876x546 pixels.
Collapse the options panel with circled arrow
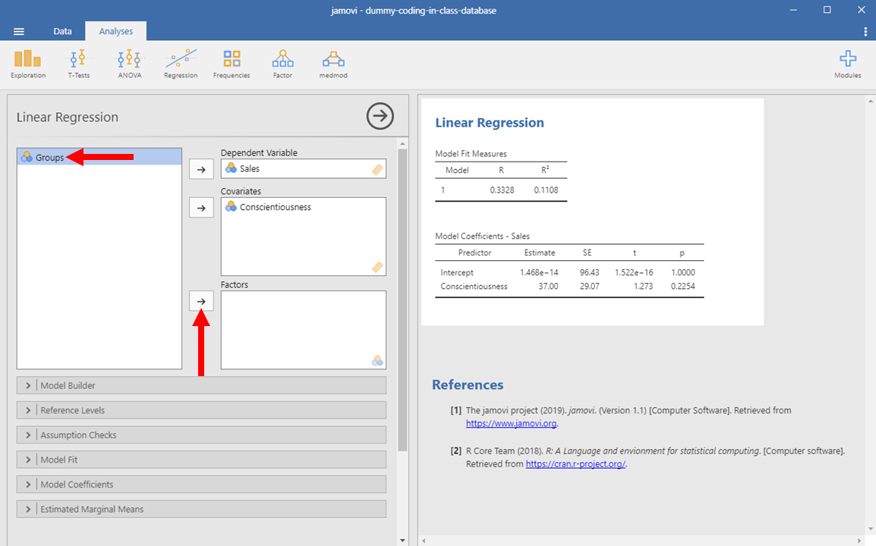[380, 116]
